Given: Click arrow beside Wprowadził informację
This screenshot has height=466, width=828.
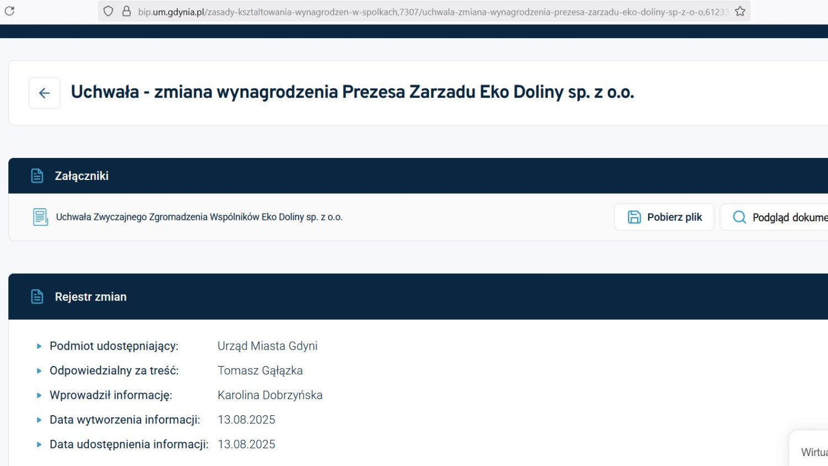Looking at the screenshot, I should point(39,395).
